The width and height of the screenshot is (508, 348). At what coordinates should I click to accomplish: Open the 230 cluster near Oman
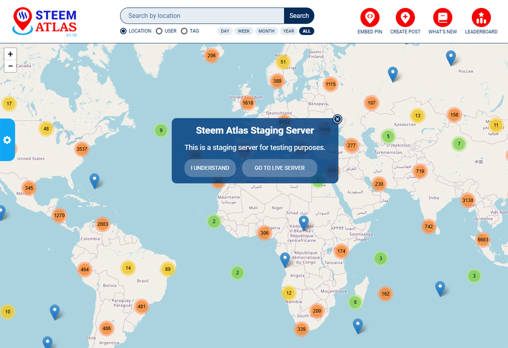pyautogui.click(x=379, y=184)
